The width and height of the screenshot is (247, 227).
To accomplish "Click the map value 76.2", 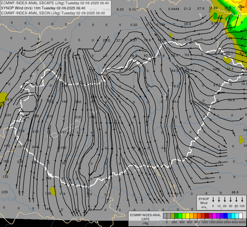I will (x=133, y=56).
